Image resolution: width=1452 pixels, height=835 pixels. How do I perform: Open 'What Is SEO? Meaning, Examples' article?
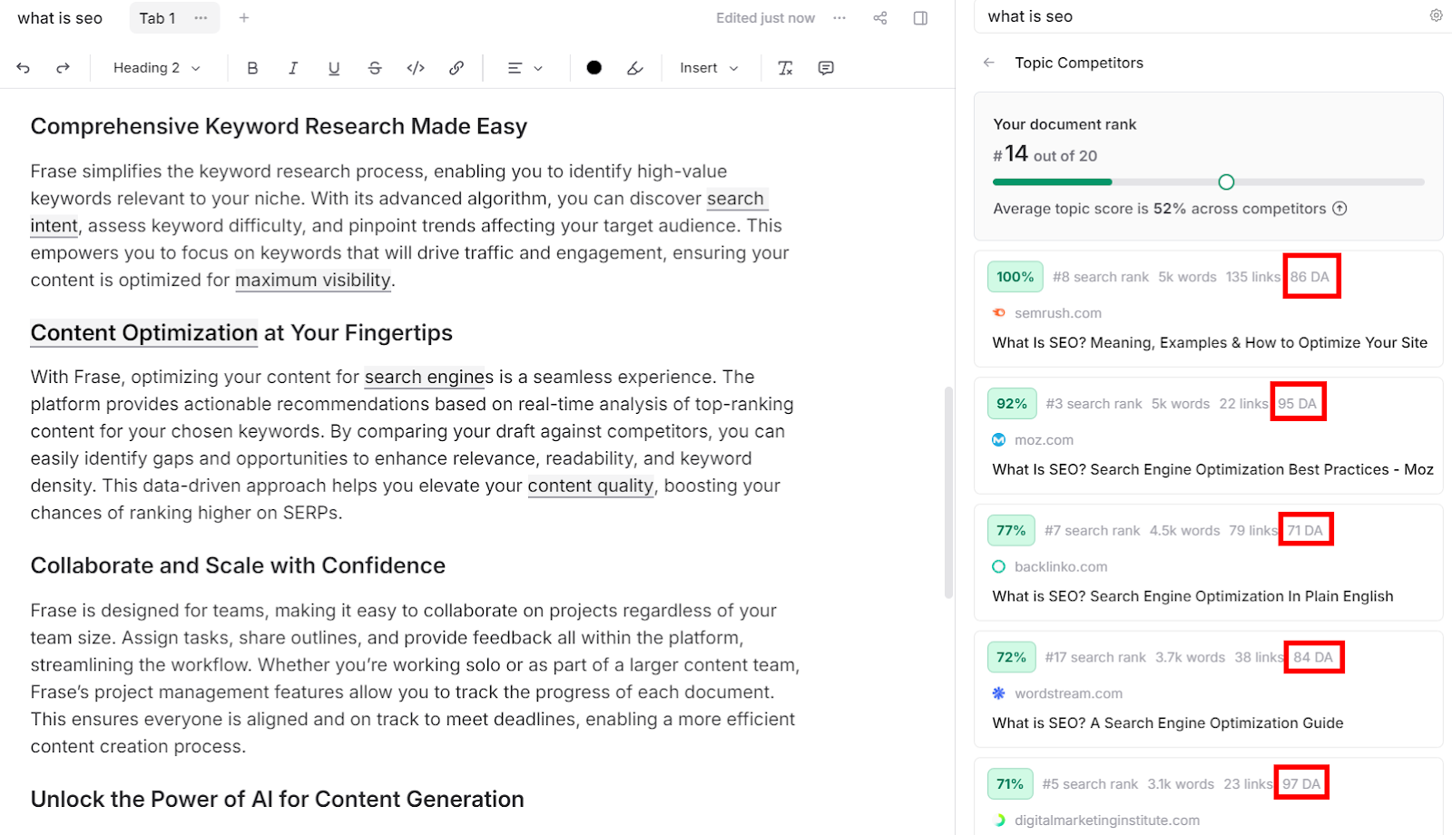pyautogui.click(x=1210, y=343)
